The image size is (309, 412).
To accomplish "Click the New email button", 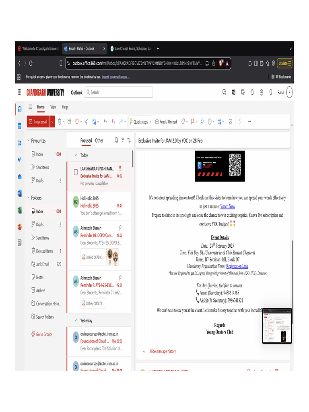I will (x=38, y=122).
